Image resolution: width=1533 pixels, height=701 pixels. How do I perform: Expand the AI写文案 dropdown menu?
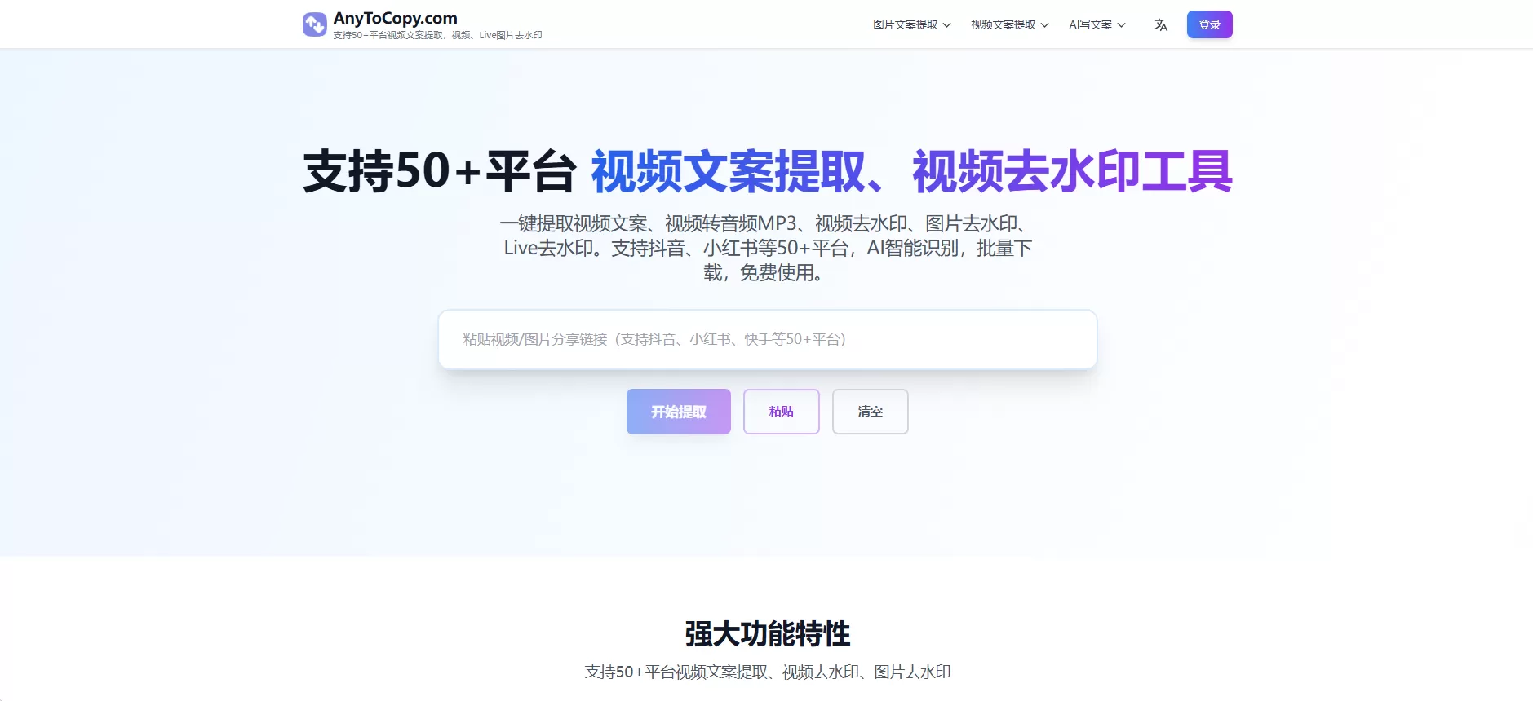[x=1097, y=24]
